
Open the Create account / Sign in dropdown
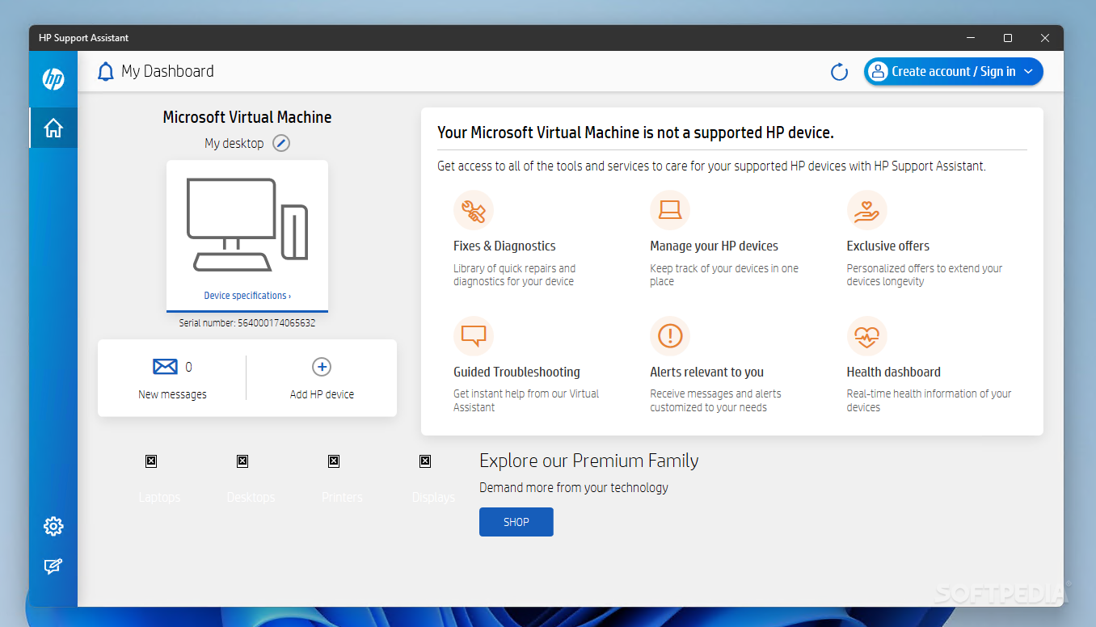954,71
